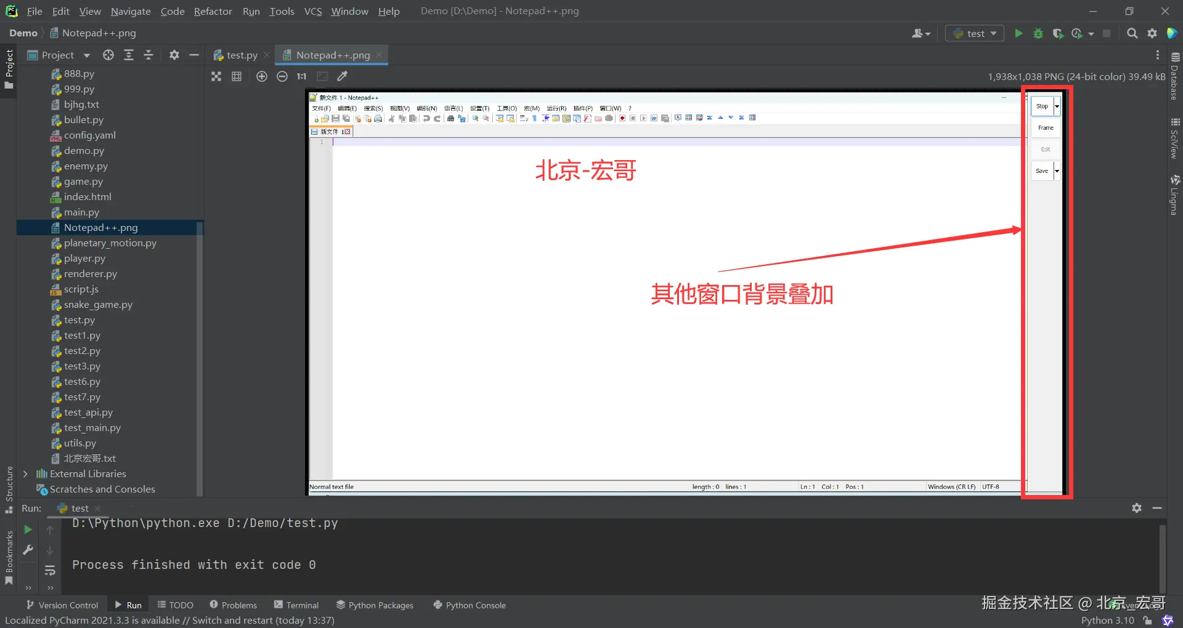Click the Demo breadcrumb in navigation bar
Image resolution: width=1183 pixels, height=628 pixels.
click(x=23, y=33)
